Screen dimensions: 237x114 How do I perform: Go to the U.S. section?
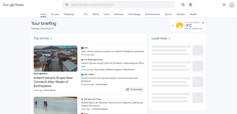[85, 14]
